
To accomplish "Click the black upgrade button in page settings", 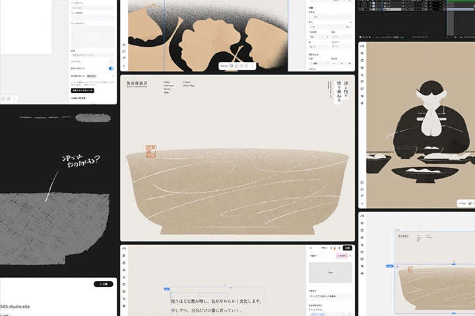I will point(82,90).
